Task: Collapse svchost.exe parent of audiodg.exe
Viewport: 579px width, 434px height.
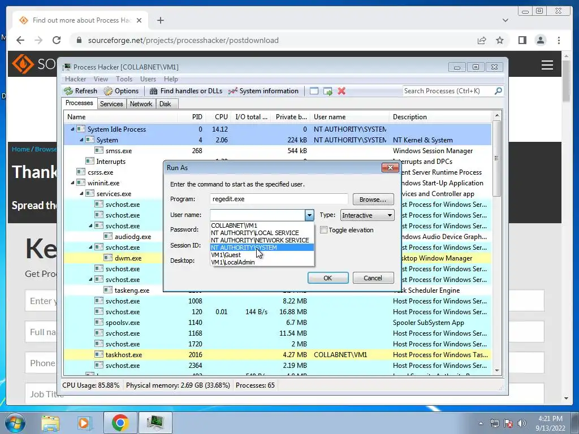Action: tap(90, 226)
